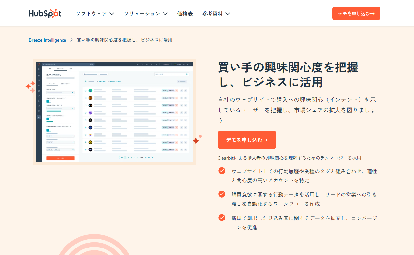This screenshot has height=255, width=414.
Task: Click the phone/calling icon in the top bar
Action: click(x=137, y=64)
